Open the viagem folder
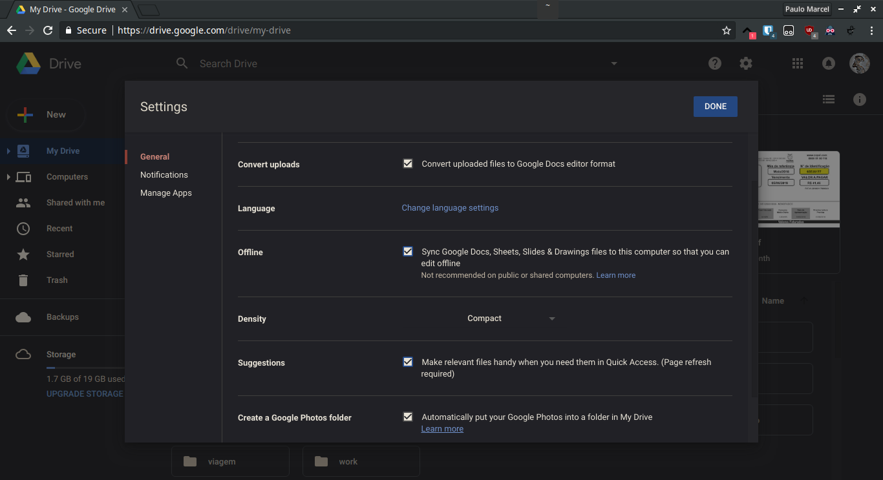Image resolution: width=883 pixels, height=480 pixels. [230, 461]
